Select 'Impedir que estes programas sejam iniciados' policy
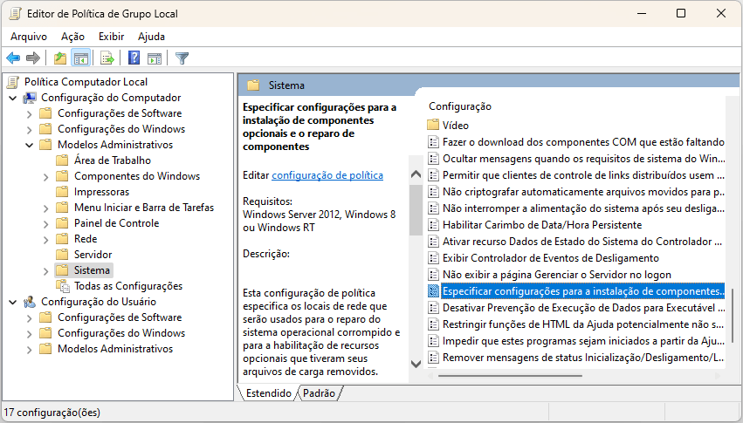Viewport: 743px width, 423px height. click(583, 341)
